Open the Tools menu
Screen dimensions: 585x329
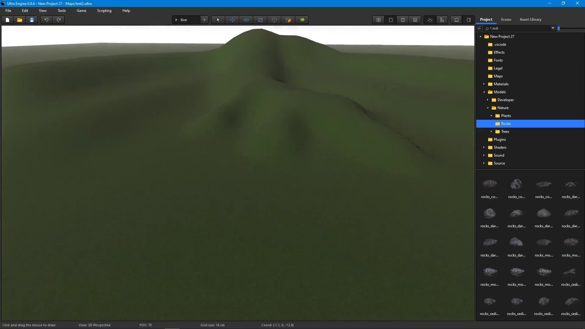pyautogui.click(x=62, y=11)
